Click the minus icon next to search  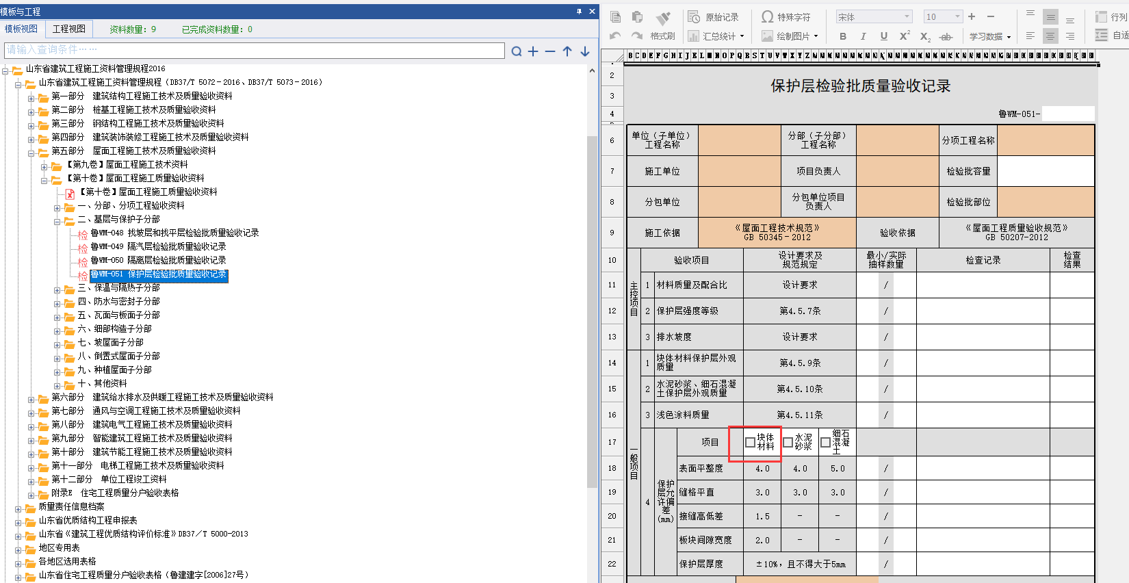[550, 51]
